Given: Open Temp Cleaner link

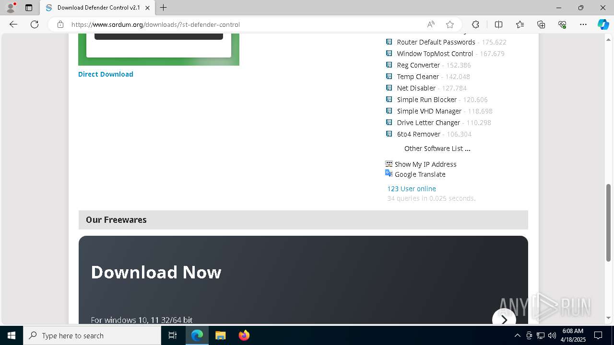Looking at the screenshot, I should [418, 77].
